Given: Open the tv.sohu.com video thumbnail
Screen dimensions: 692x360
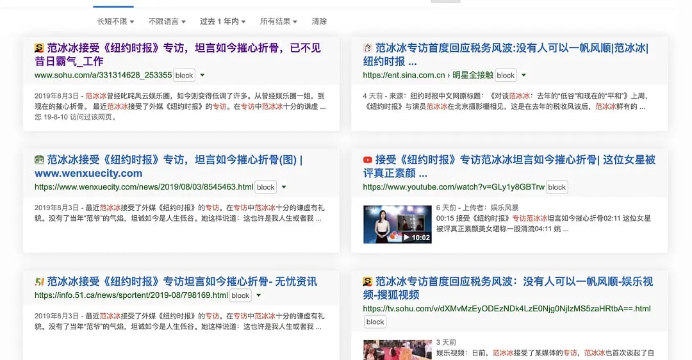Looking at the screenshot, I should click(x=397, y=350).
